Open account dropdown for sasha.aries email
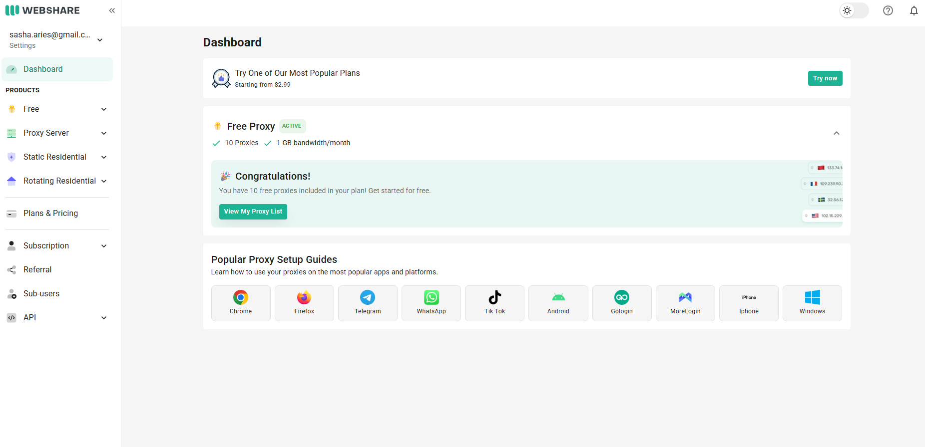925x447 pixels. point(100,40)
